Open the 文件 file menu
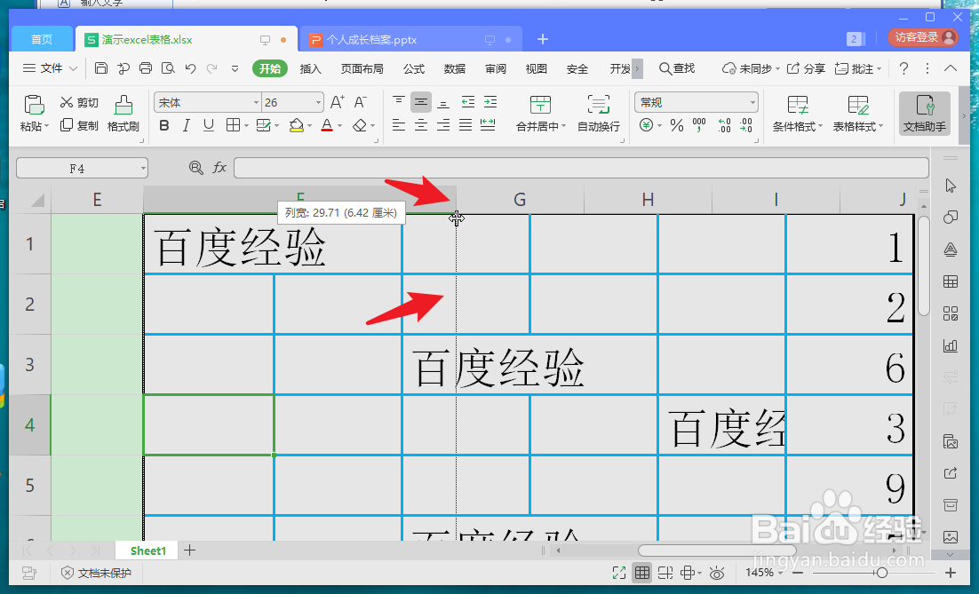 [50, 68]
